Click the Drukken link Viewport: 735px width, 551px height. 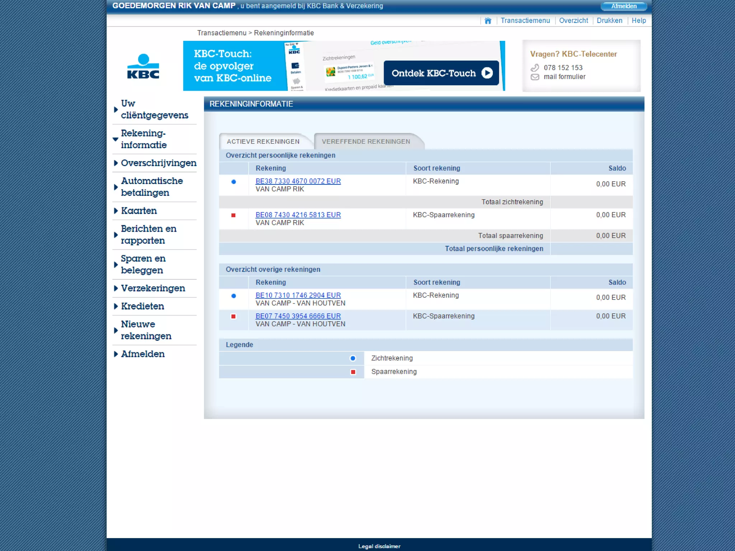609,20
